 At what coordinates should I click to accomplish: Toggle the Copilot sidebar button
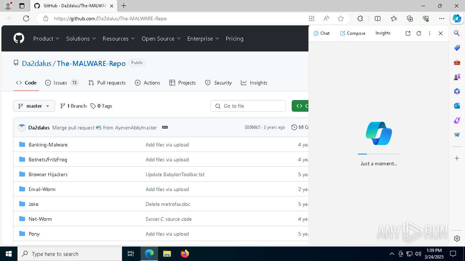[457, 18]
